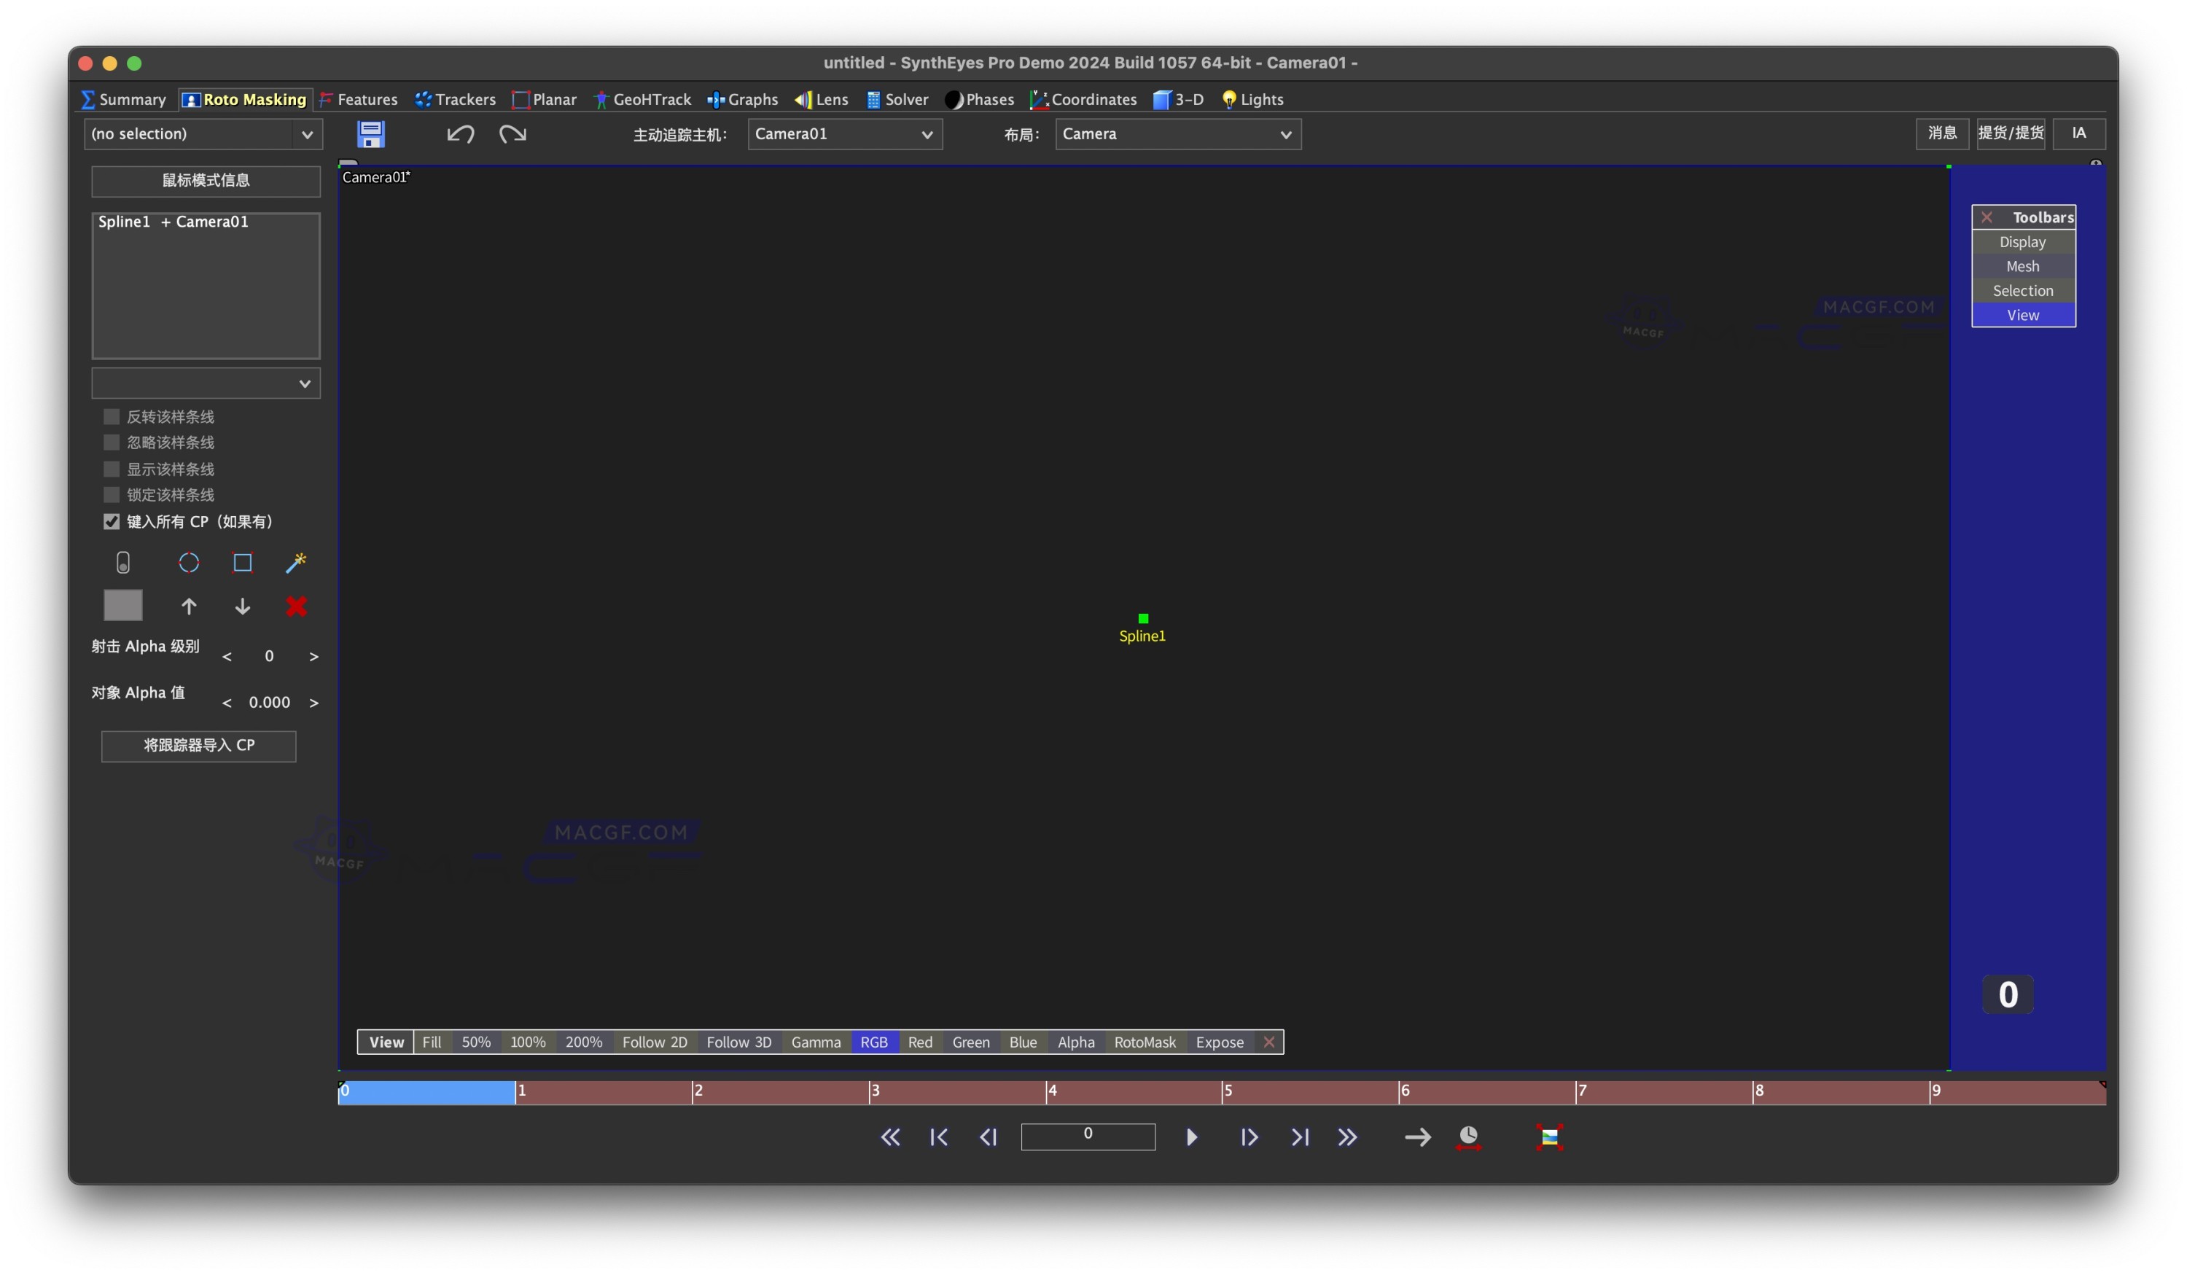Select the rectangle spline creation tool
Screen dimensions: 2187x1275
(x=242, y=563)
